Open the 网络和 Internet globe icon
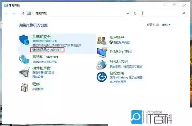Image resolution: width=192 pixels, height=126 pixels. click(x=24, y=59)
